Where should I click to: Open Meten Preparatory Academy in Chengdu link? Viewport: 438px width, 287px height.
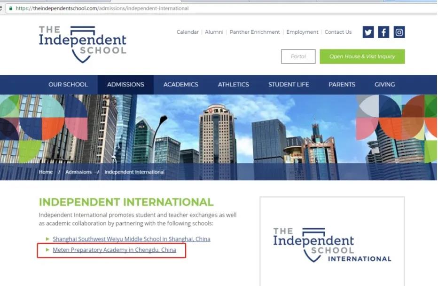(x=114, y=250)
